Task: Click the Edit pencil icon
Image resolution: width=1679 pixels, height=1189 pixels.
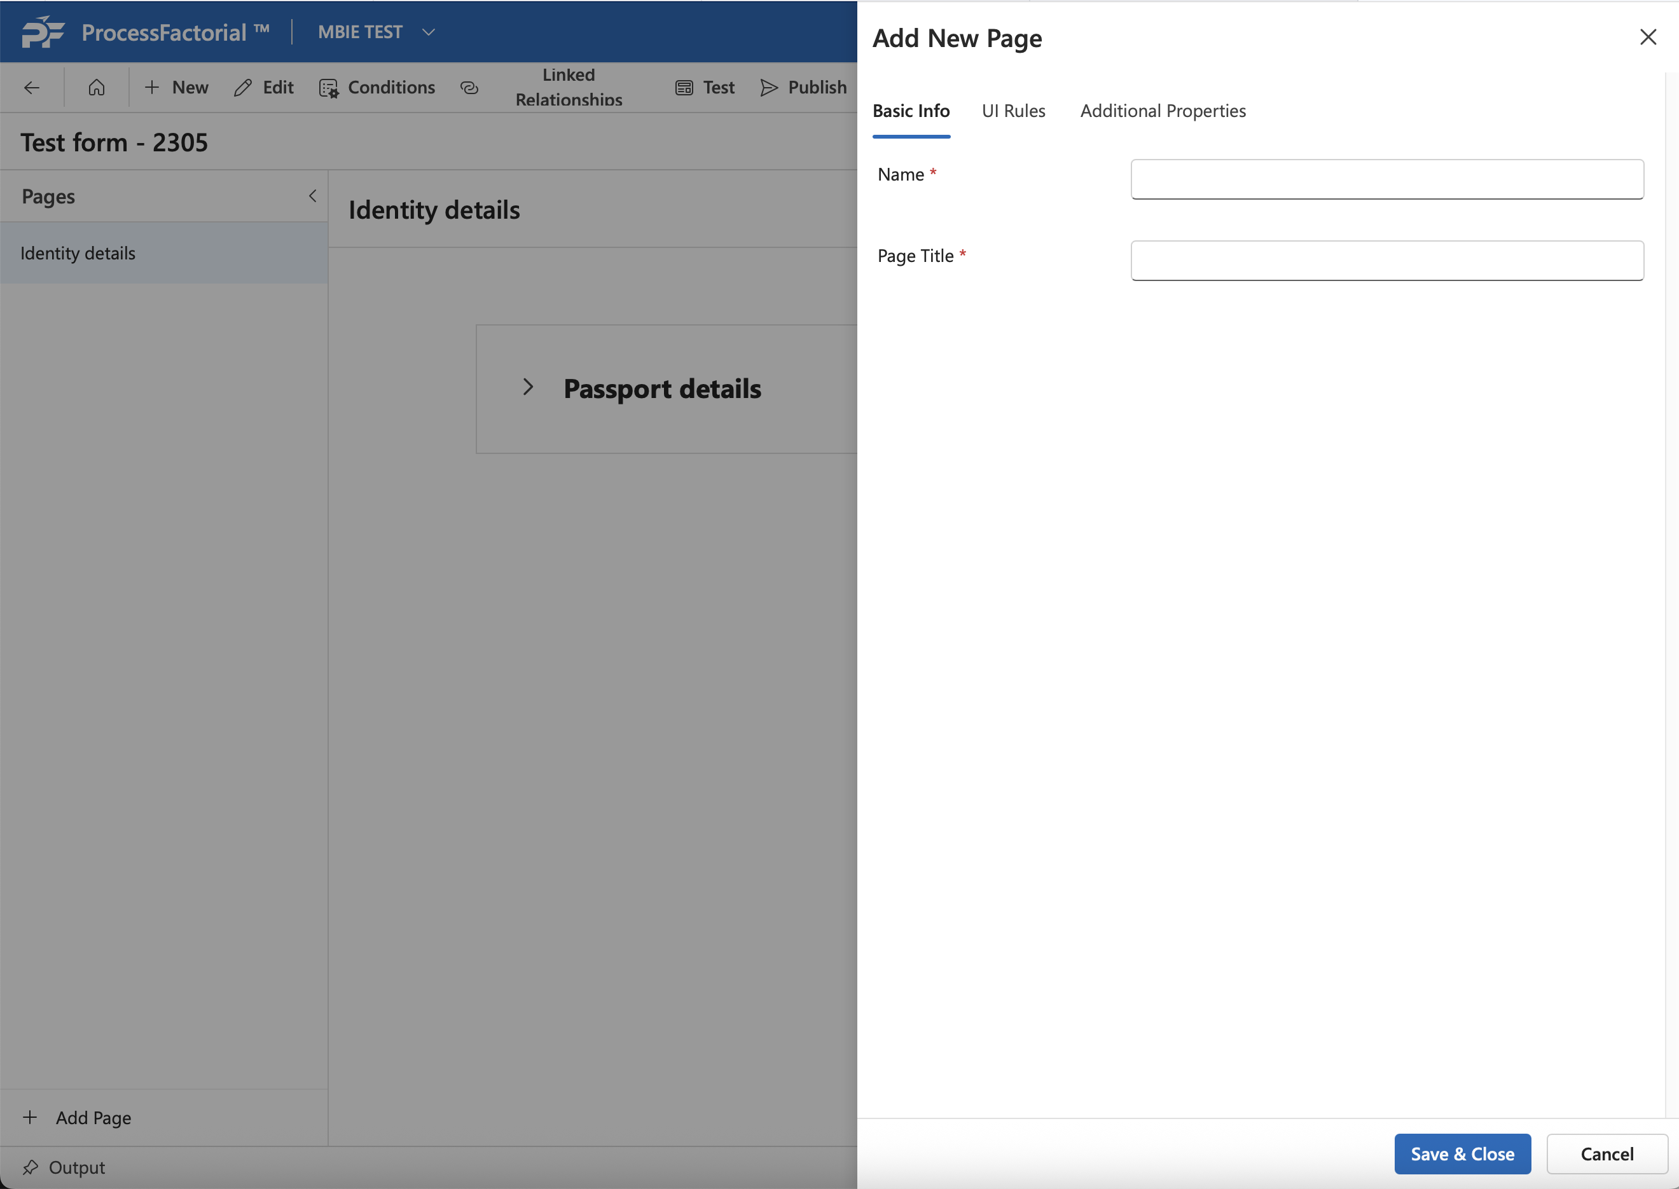Action: pos(243,88)
